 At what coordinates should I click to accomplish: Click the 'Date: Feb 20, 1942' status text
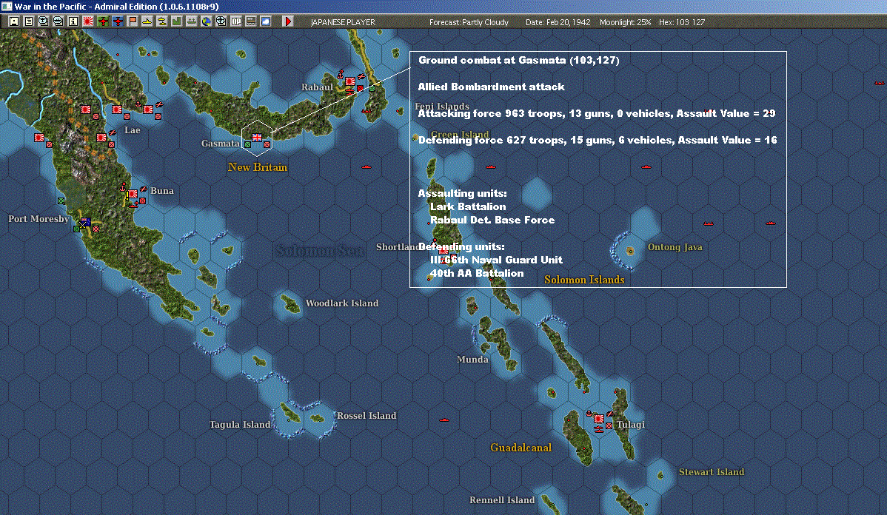558,22
